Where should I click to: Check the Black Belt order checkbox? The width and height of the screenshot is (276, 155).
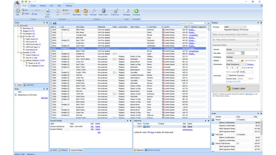pos(51,38)
